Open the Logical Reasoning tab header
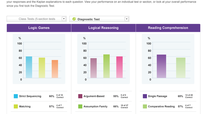Viewport: 208px width, 114px height. 103,28
